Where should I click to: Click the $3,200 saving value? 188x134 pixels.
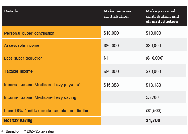click(152, 97)
